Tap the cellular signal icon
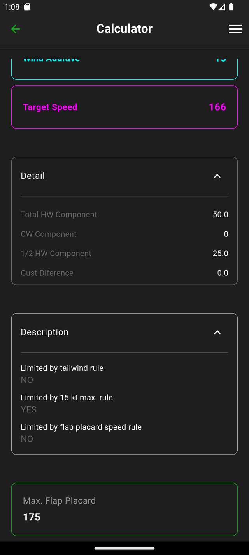The width and height of the screenshot is (249, 555). point(222,7)
